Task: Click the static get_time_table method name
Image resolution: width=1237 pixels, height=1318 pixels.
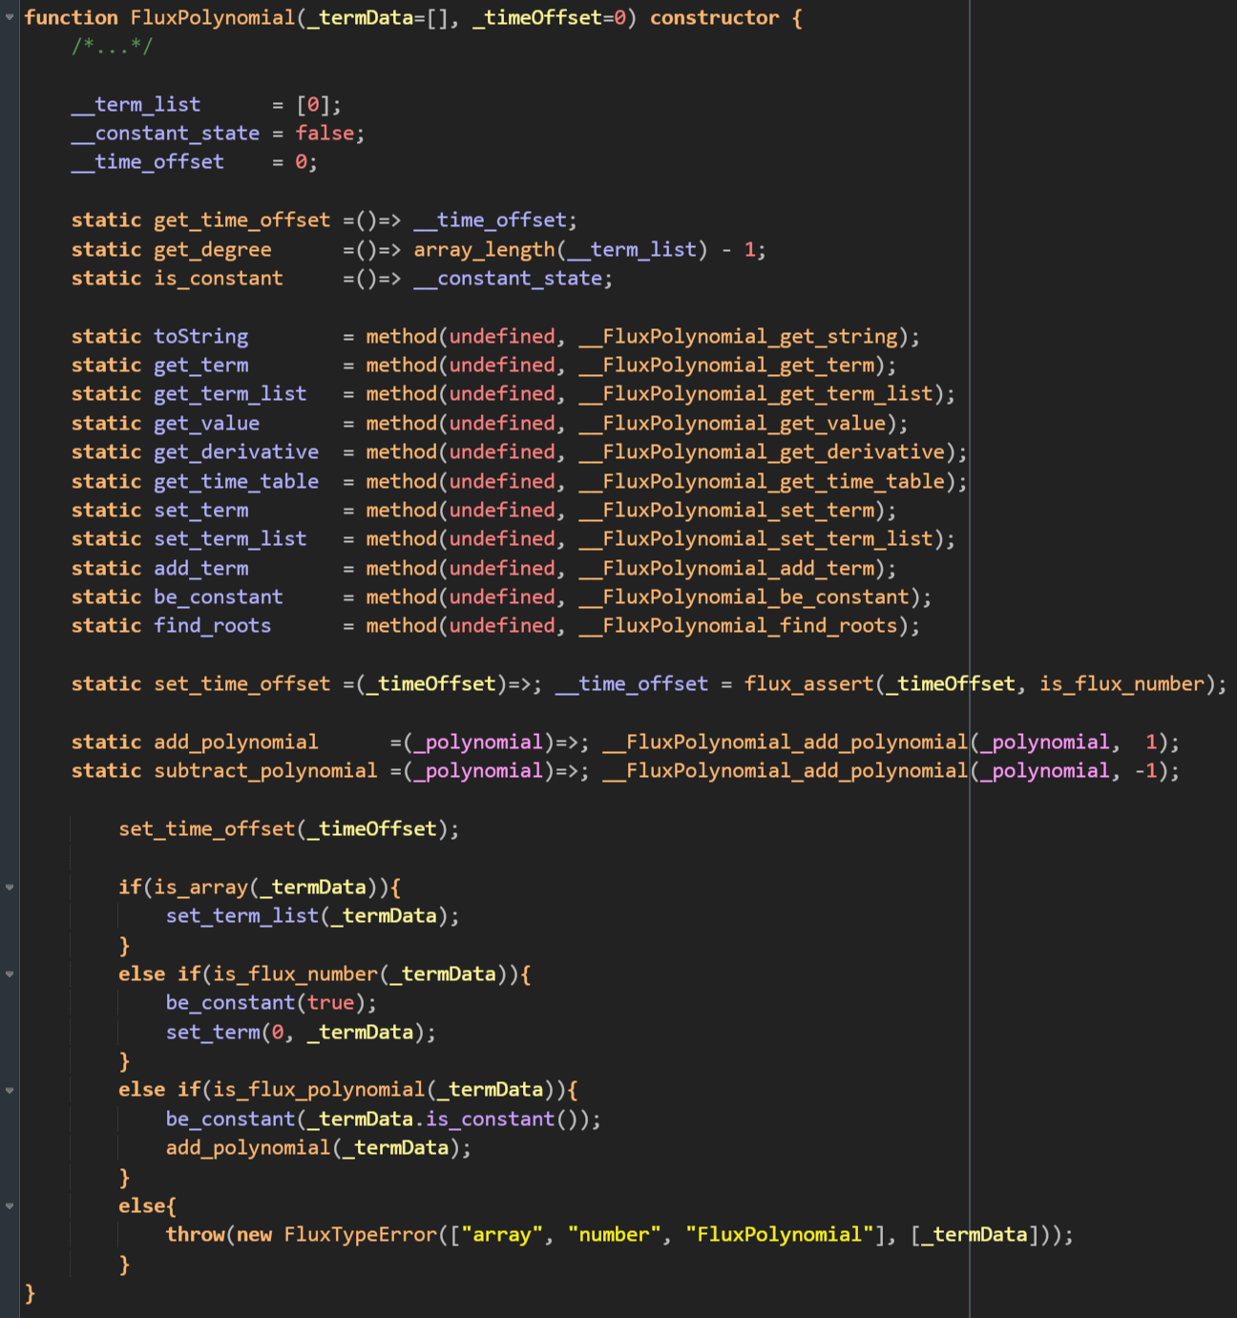Action: click(x=237, y=481)
